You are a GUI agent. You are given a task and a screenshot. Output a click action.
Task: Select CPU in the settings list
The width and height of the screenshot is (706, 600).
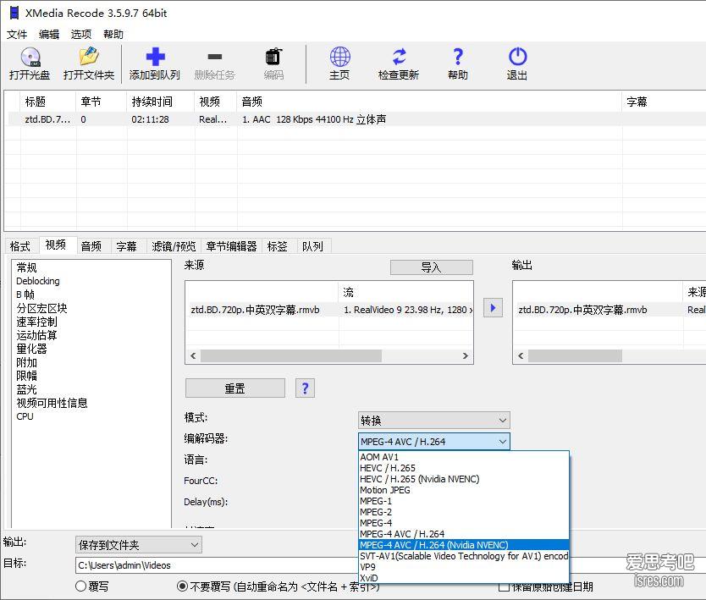pos(25,416)
